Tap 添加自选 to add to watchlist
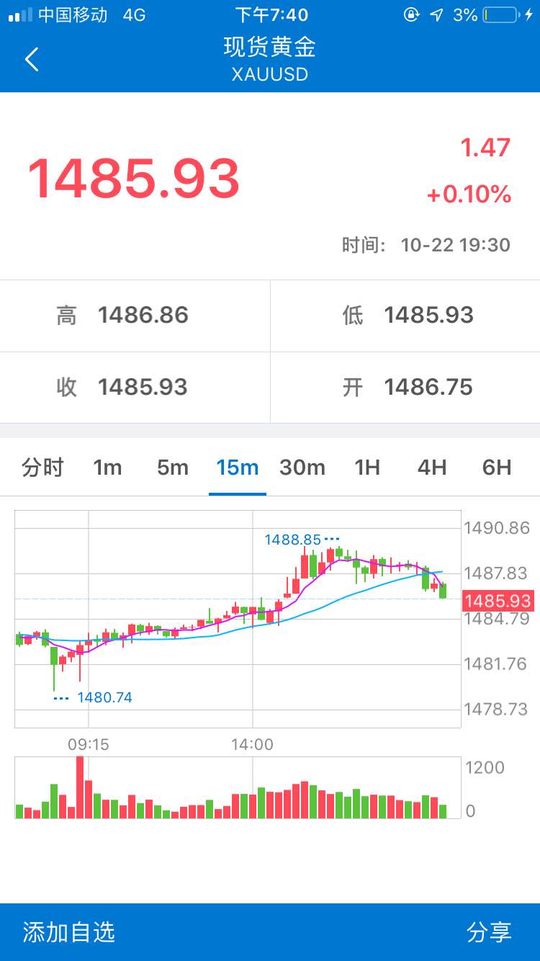 click(69, 932)
